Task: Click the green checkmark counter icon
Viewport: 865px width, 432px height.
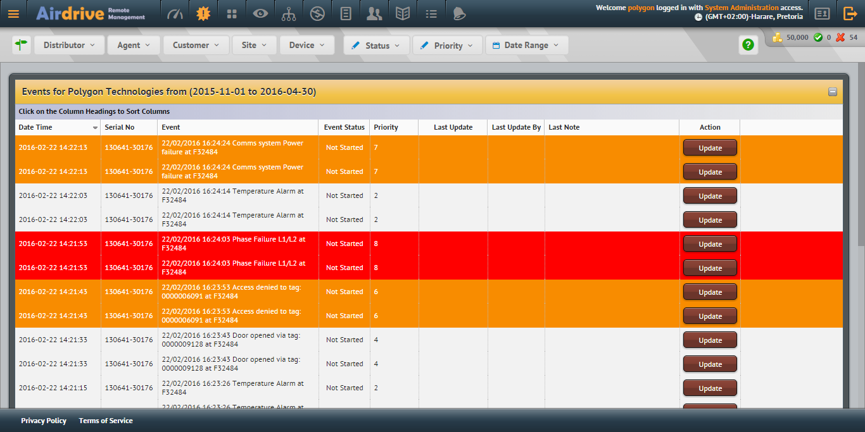Action: 818,37
